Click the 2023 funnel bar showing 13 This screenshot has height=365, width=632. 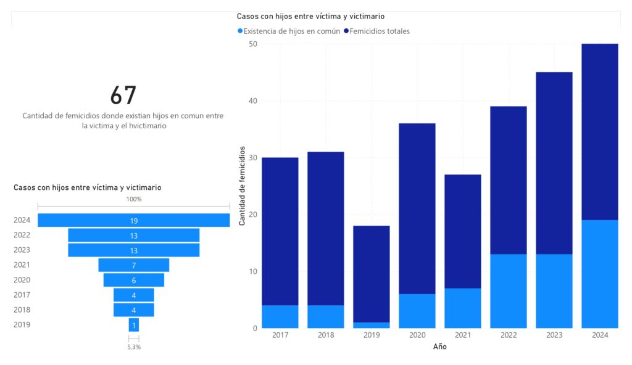[x=133, y=250]
